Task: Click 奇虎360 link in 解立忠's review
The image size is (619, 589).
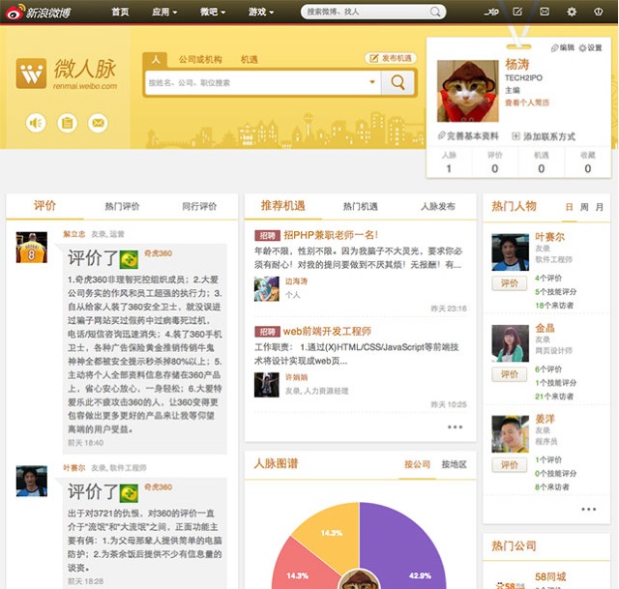Action: tap(159, 253)
